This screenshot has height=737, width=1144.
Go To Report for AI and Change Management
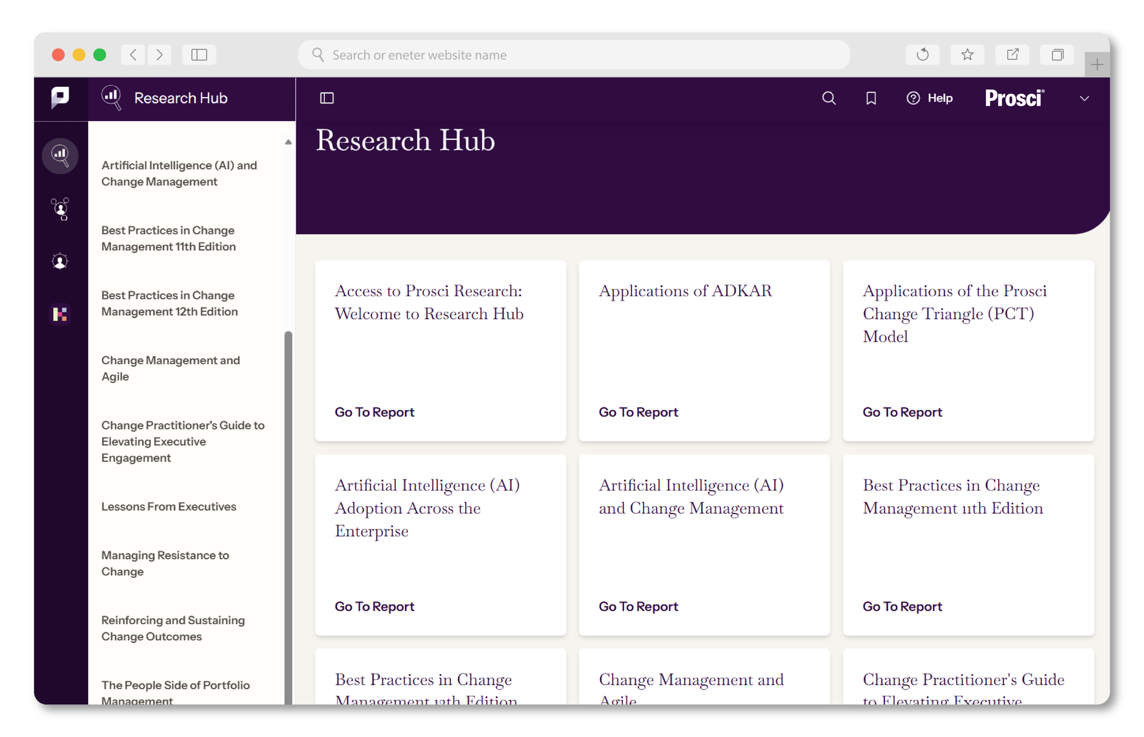638,607
